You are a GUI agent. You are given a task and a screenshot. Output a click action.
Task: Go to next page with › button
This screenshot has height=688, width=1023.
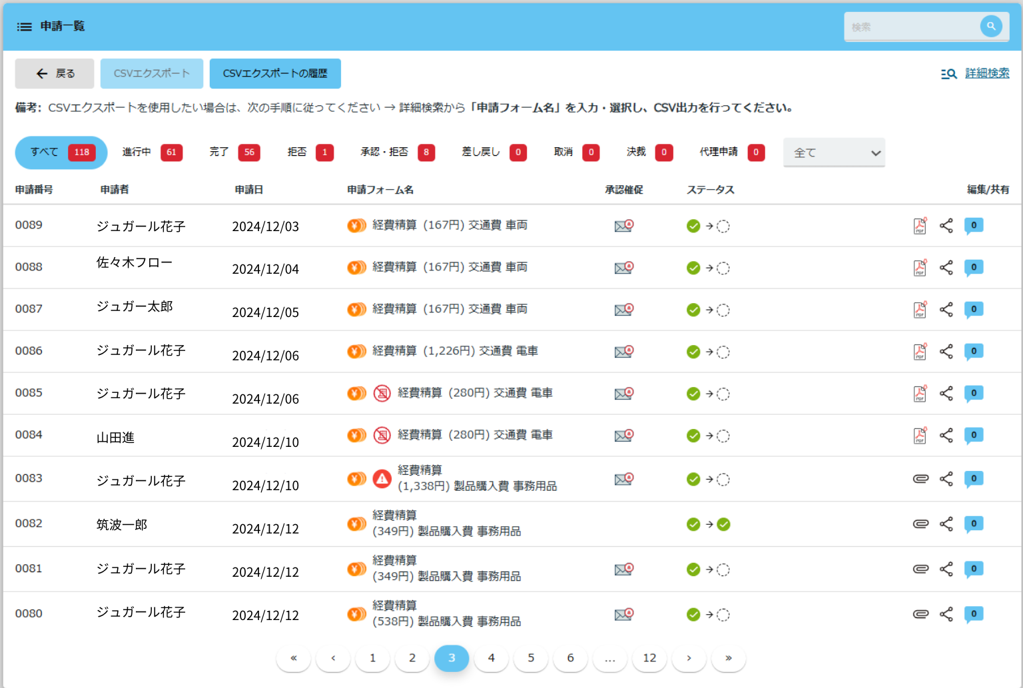pyautogui.click(x=689, y=658)
